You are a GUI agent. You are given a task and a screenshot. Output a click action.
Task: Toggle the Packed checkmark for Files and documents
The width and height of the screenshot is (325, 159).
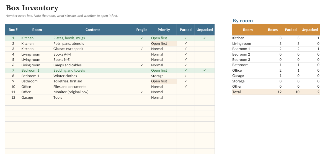click(x=186, y=87)
